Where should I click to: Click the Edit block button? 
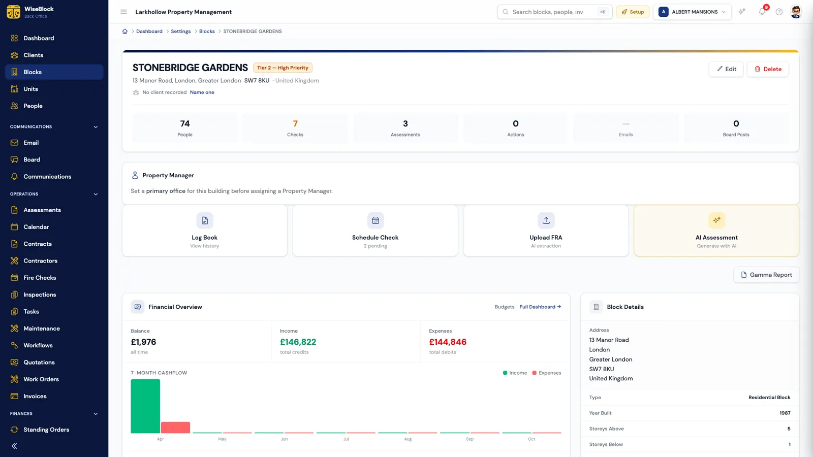click(x=726, y=69)
